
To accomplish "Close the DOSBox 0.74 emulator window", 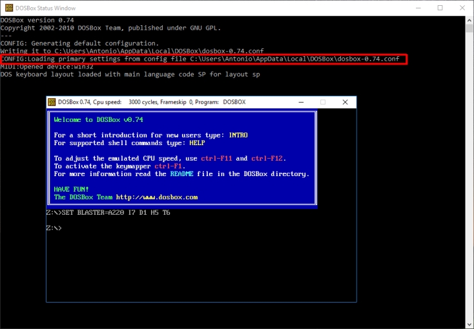I will coord(345,102).
